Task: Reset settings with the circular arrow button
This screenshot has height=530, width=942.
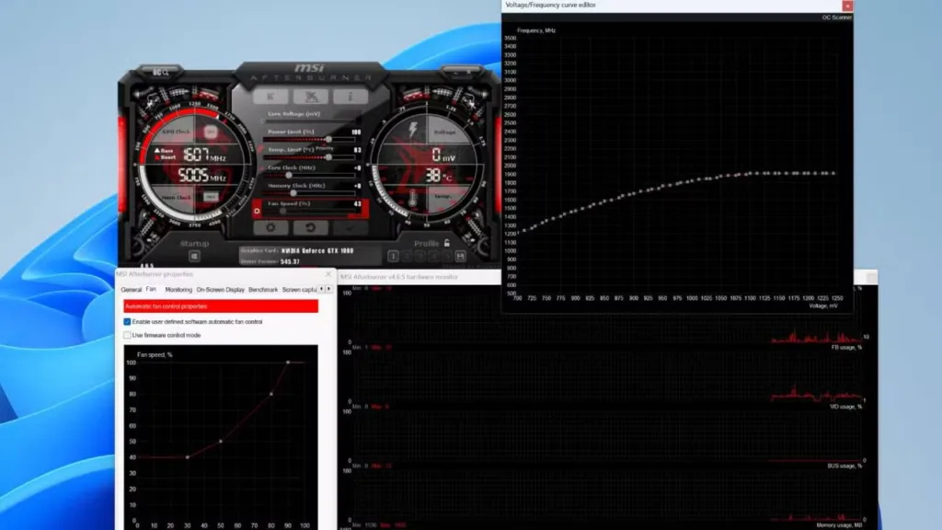Action: click(311, 228)
